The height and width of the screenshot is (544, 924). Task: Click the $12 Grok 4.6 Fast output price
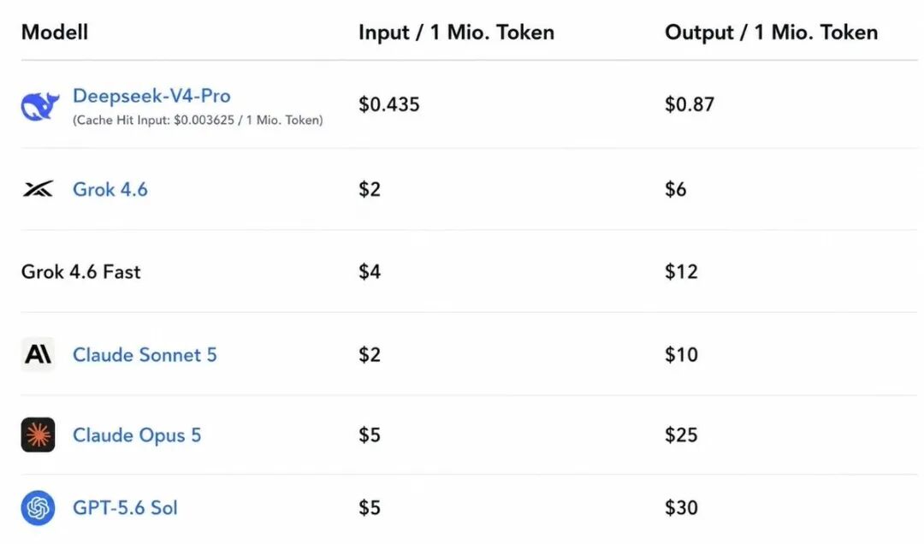tap(681, 272)
